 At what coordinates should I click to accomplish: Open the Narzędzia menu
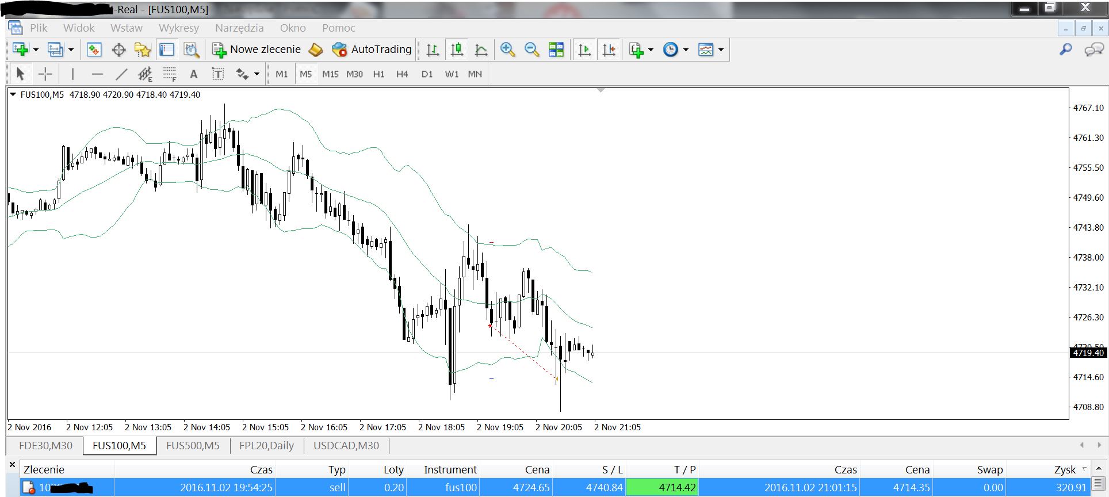239,28
